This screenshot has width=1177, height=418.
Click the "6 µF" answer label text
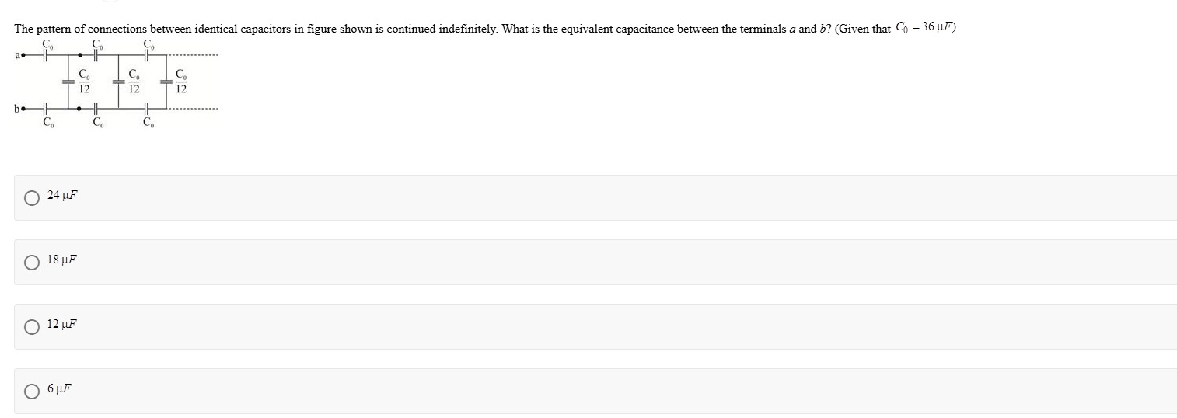click(x=60, y=388)
